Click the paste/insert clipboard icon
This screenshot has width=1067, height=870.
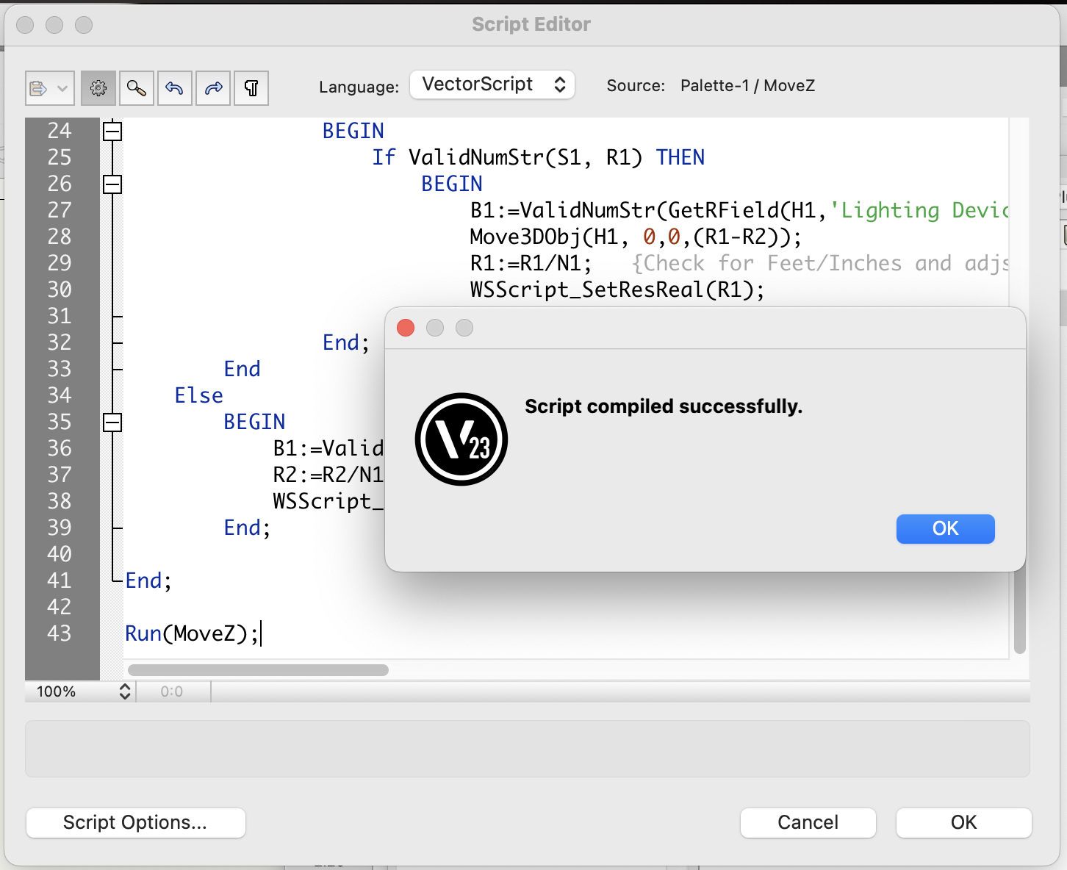click(x=38, y=88)
